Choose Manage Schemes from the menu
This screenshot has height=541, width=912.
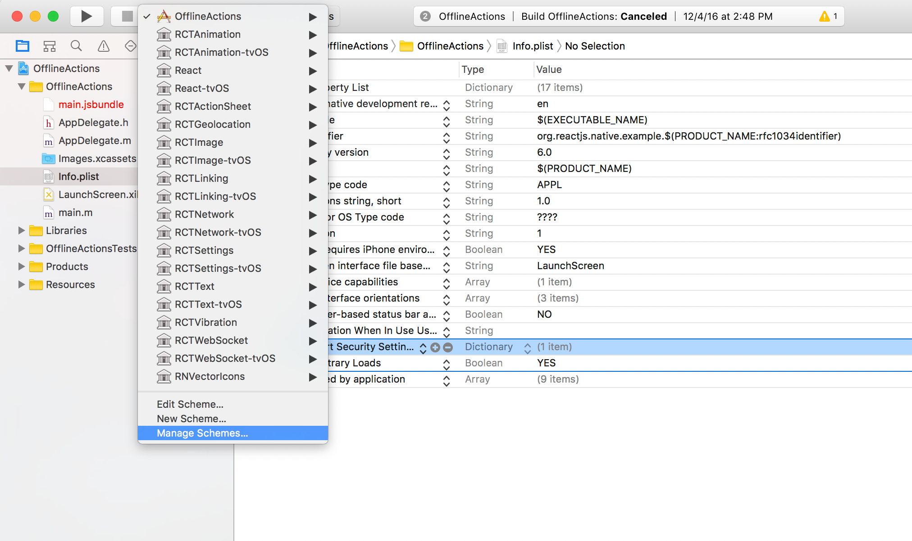pyautogui.click(x=202, y=433)
